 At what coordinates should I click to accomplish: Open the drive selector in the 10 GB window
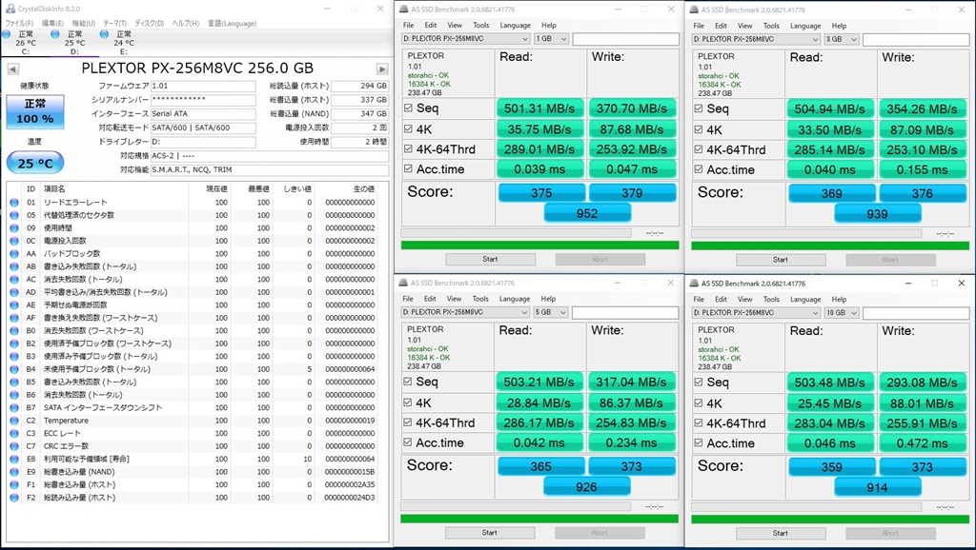[x=756, y=313]
